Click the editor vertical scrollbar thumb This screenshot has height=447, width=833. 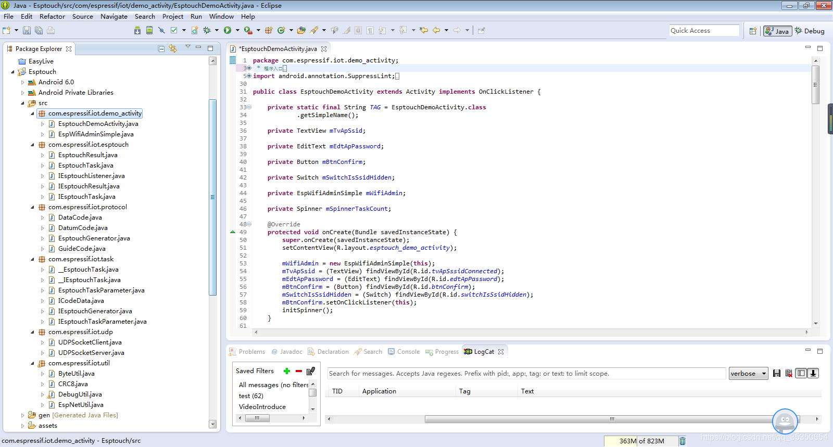coord(816,84)
